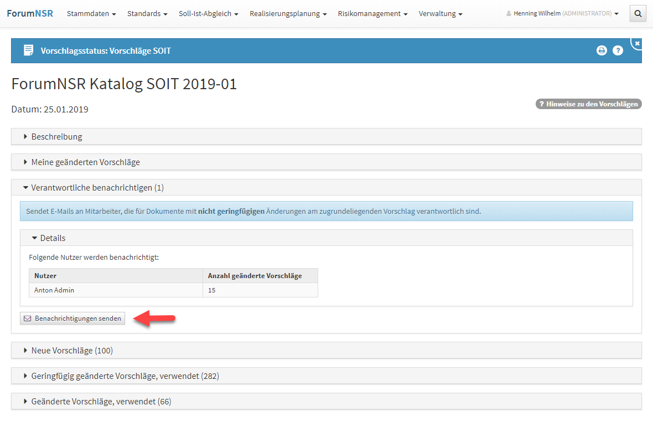Click Benachrichtigungen senden button
Viewport: 653px width, 421px height.
(72, 319)
